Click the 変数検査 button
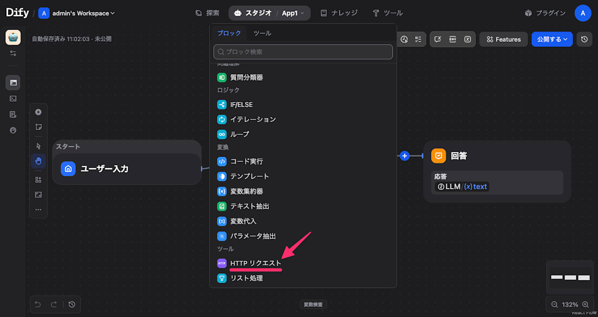This screenshot has height=317, width=598. [313, 304]
